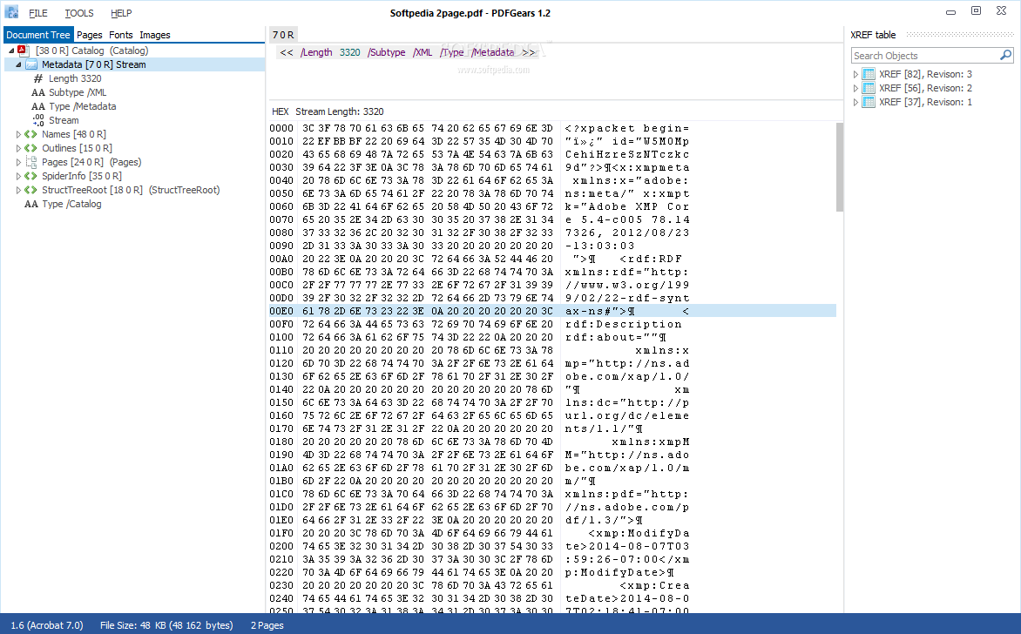This screenshot has height=634, width=1021.
Task: Expand XREF [37] Revision 1
Action: tap(855, 102)
